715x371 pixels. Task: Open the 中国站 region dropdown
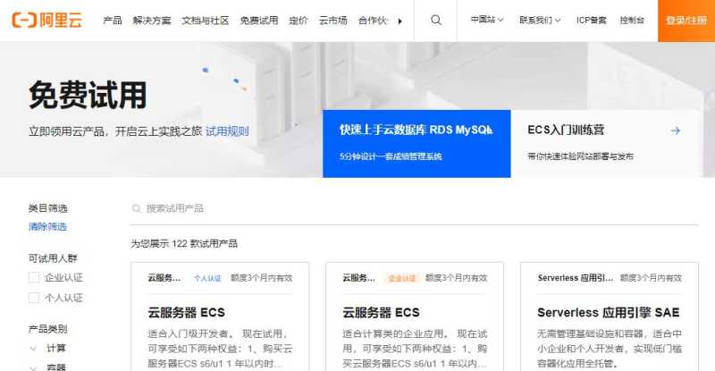487,20
